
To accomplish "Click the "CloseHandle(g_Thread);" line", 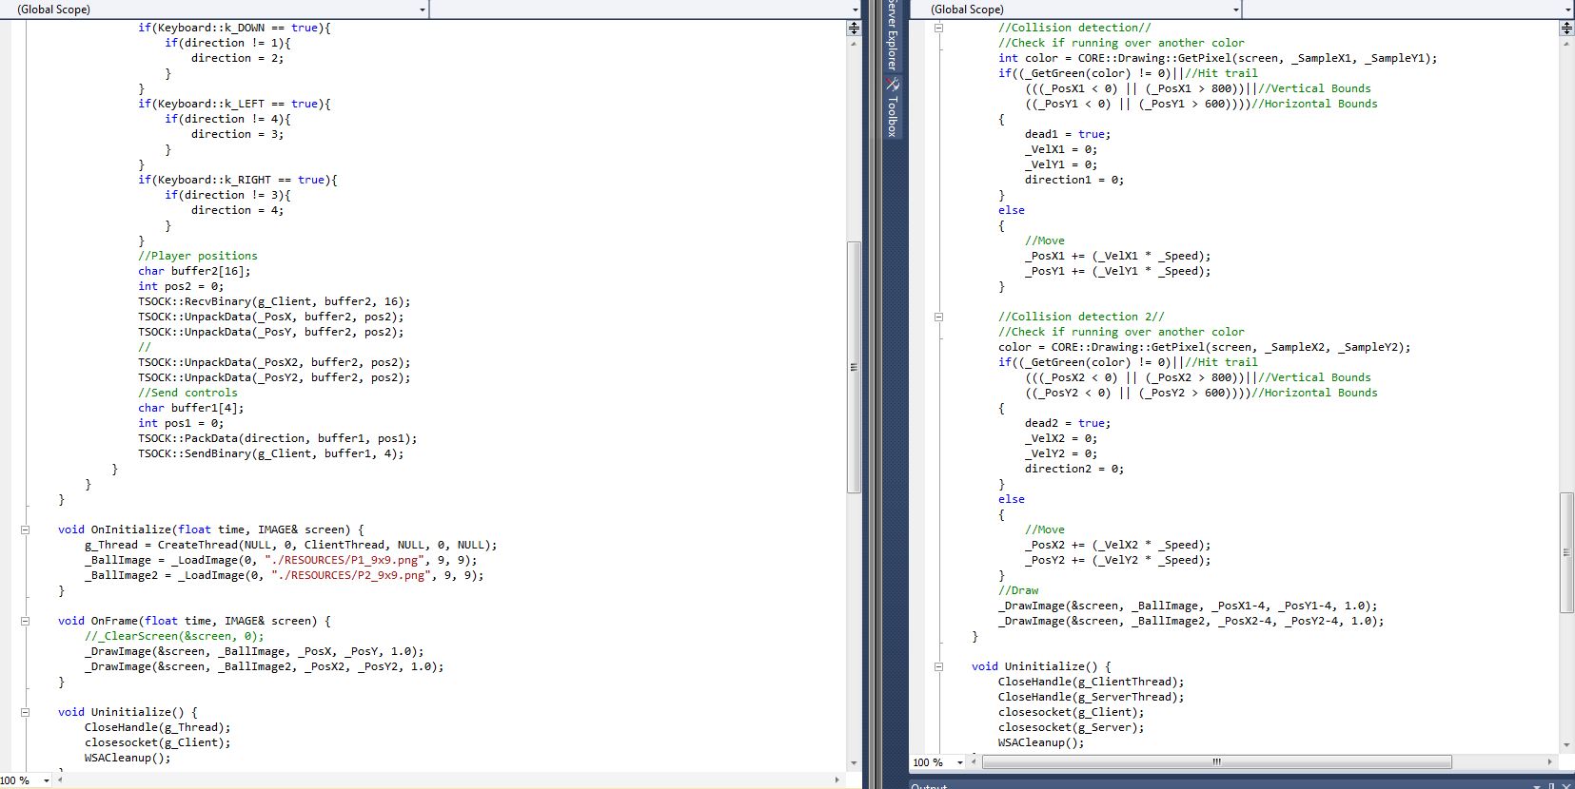I will click(x=158, y=727).
